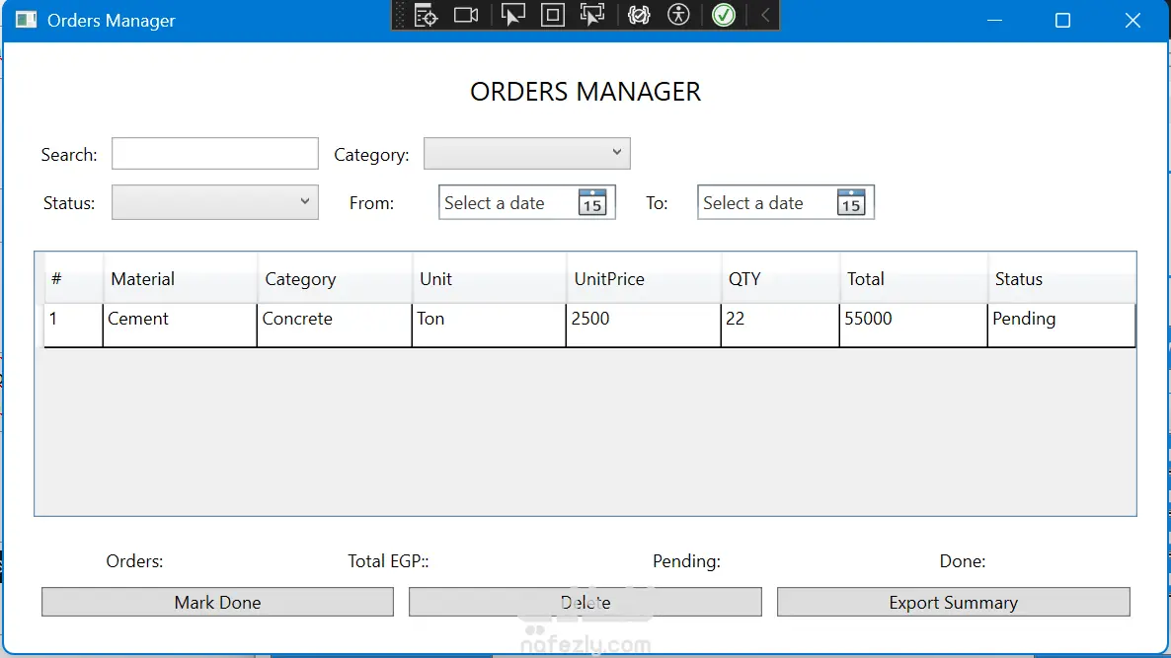
Task: Click the video camera icon in debug toolbar
Action: click(466, 15)
